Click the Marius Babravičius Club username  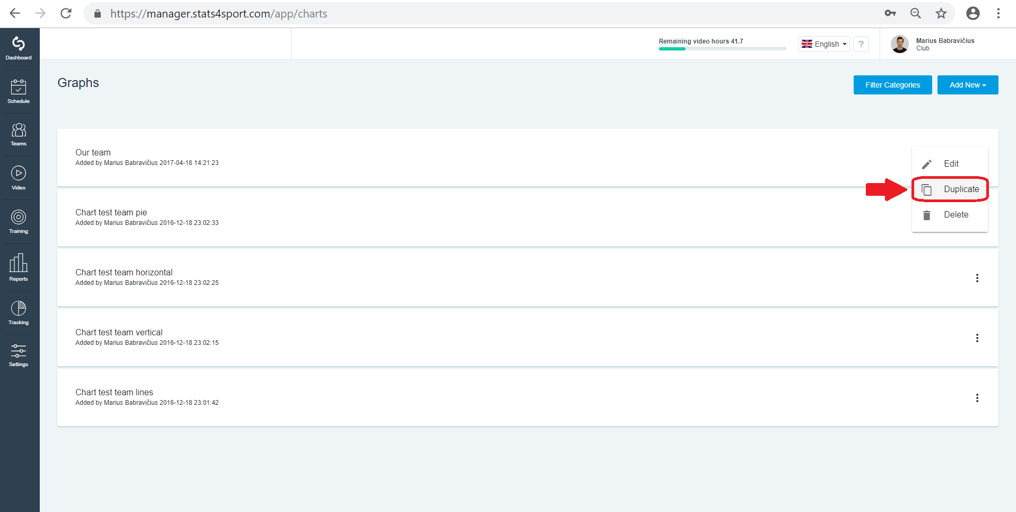click(x=945, y=44)
